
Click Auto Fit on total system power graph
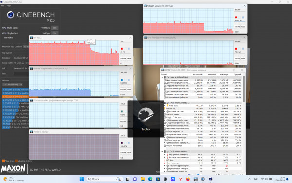click(237, 27)
